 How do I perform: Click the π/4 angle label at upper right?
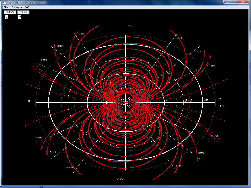click(x=199, y=52)
